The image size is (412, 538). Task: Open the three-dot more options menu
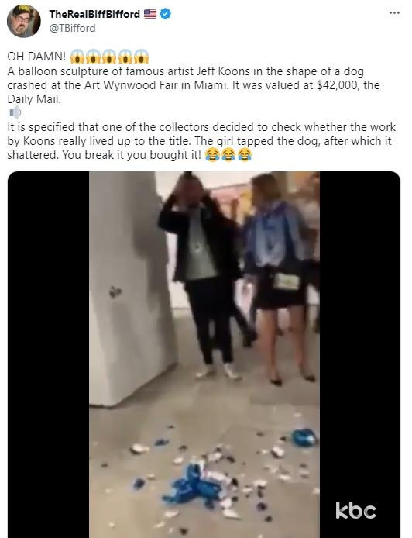click(x=394, y=13)
